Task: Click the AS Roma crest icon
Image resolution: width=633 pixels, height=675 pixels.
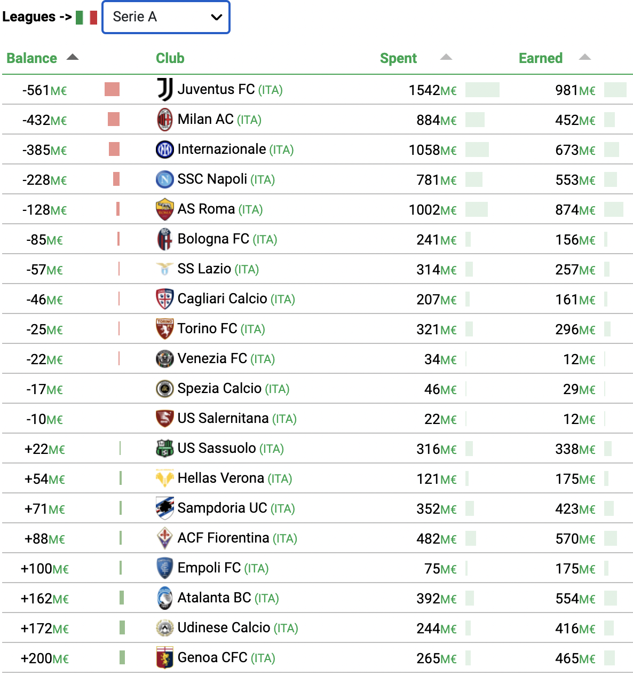Action: pos(165,209)
